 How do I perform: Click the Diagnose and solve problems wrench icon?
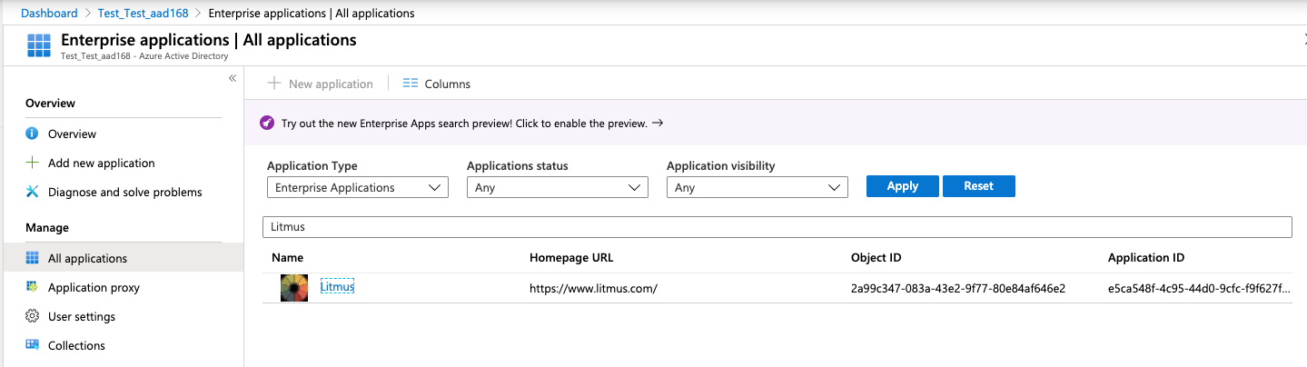(x=33, y=192)
